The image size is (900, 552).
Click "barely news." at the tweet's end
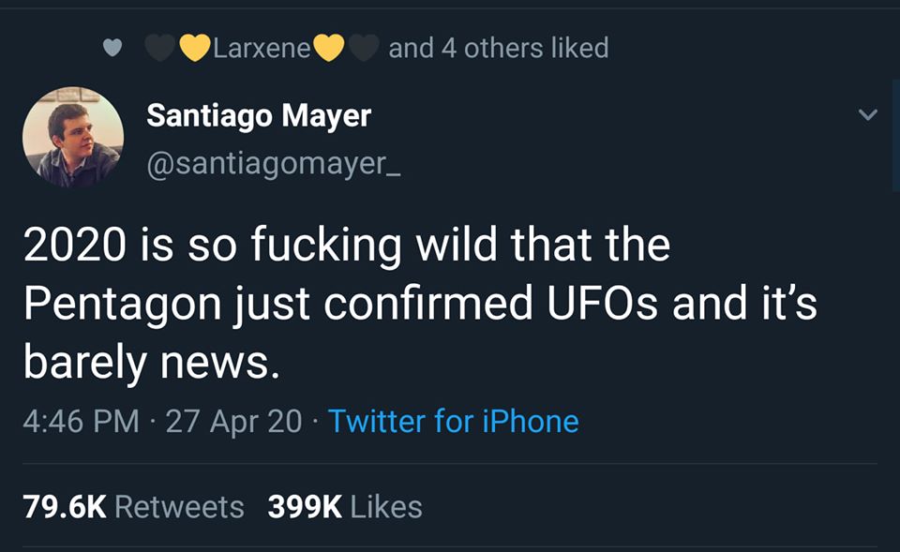pos(152,360)
